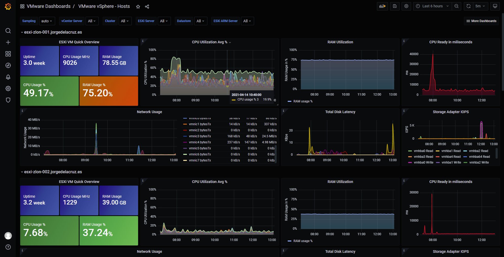Open the Datastore All dropdown
The width and height of the screenshot is (504, 257).
[201, 21]
